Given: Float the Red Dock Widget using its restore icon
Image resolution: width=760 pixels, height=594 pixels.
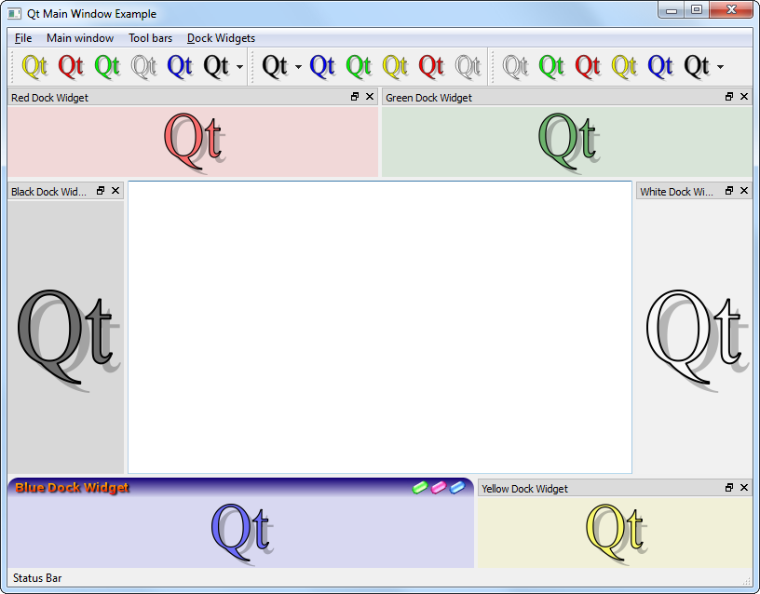Looking at the screenshot, I should (x=355, y=97).
